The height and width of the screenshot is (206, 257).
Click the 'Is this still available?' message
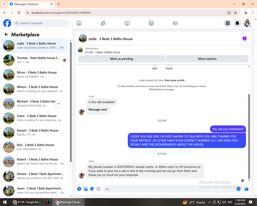(102, 102)
